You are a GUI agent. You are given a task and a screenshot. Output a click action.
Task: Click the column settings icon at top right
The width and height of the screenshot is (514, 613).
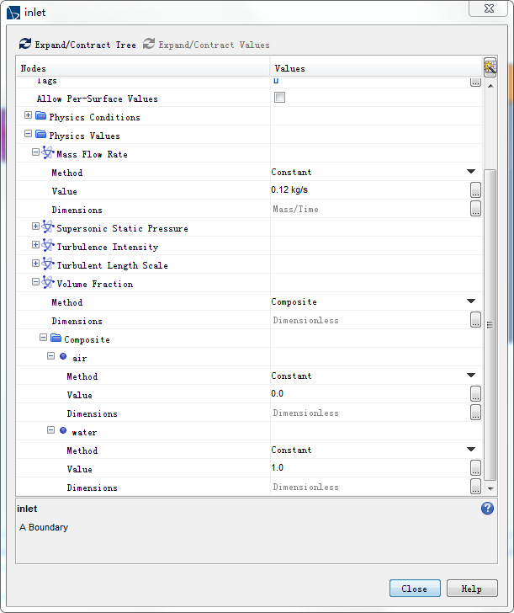(x=490, y=68)
